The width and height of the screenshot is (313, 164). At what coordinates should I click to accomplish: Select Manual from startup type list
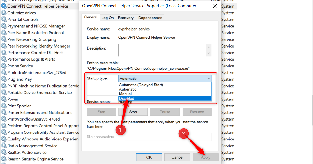[x=165, y=94]
